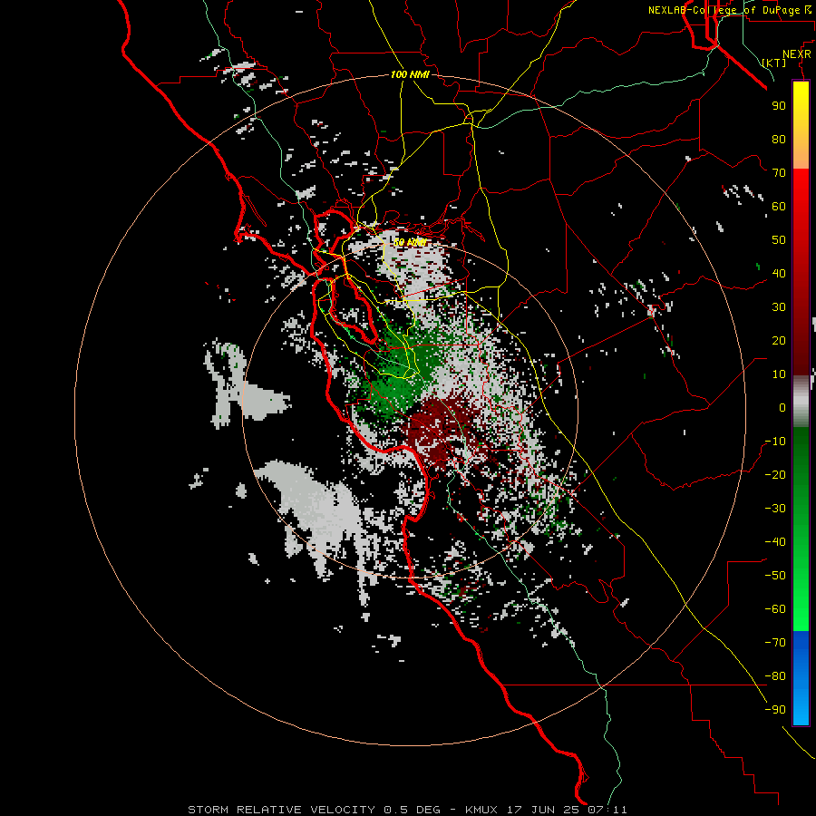The height and width of the screenshot is (816, 816).
Task: Select the positive 80 scale value
Action: pyautogui.click(x=779, y=140)
